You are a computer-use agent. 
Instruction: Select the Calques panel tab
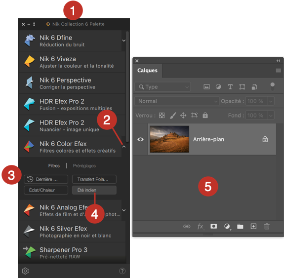147,71
